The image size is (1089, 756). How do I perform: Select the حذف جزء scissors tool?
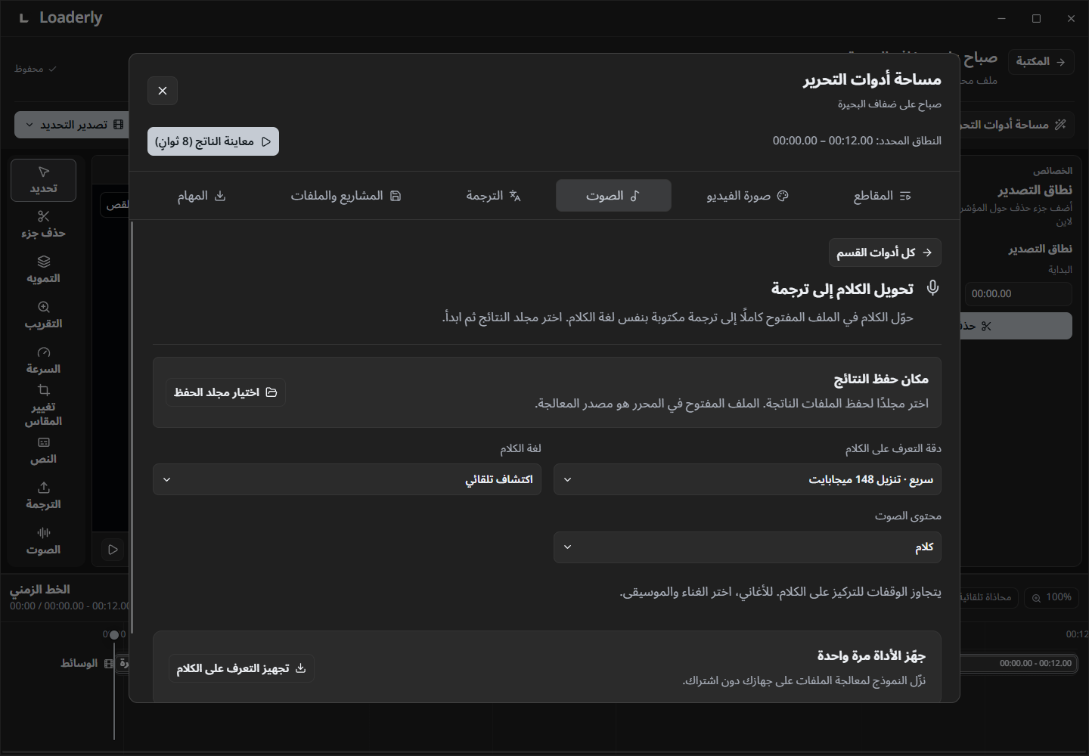point(43,225)
